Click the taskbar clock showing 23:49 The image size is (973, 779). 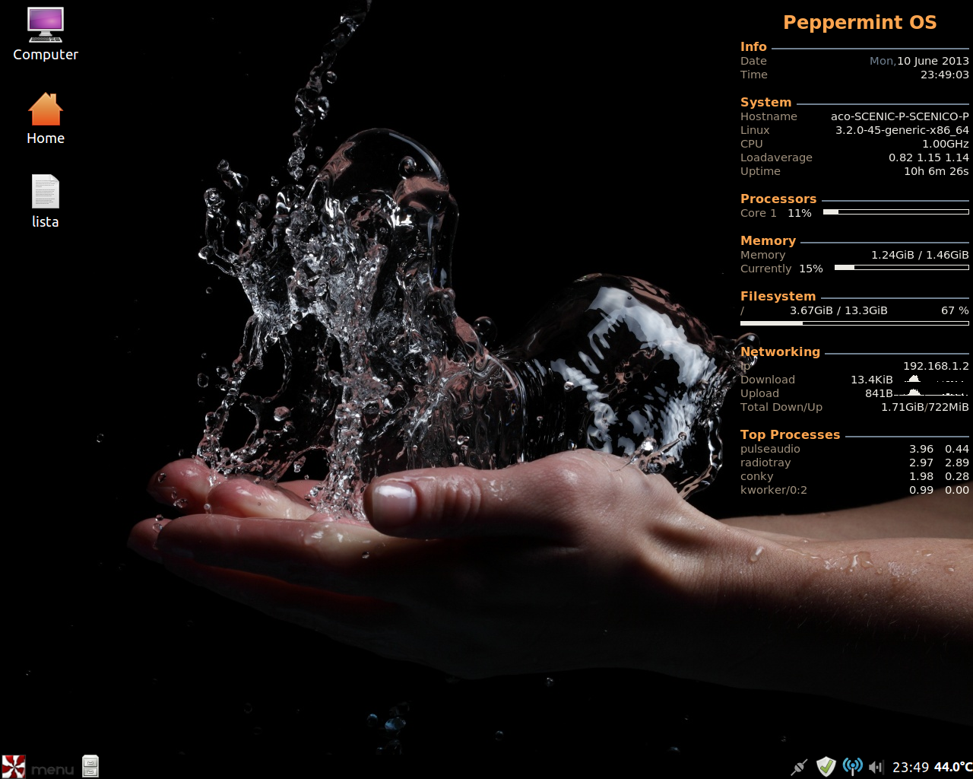[x=911, y=767]
